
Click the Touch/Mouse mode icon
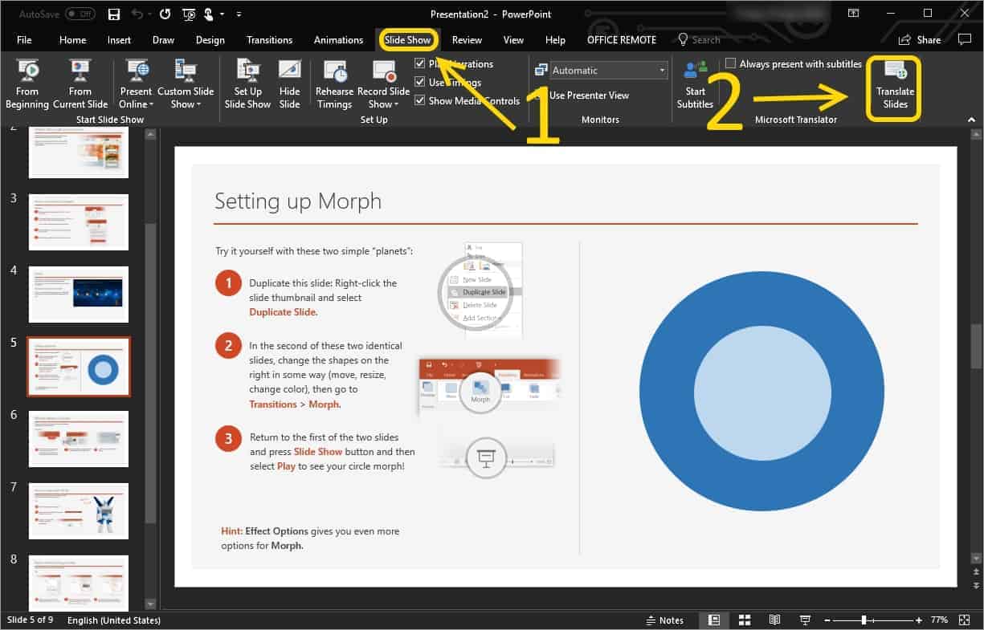click(209, 14)
